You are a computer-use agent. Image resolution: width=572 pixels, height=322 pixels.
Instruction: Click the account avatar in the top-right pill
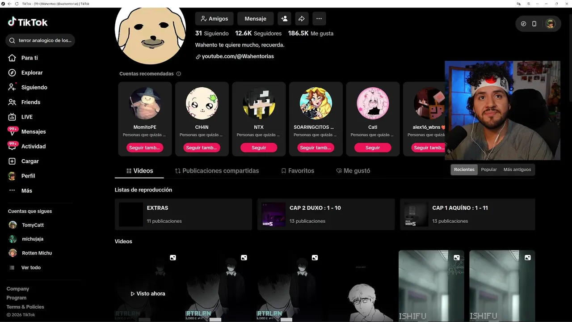[x=551, y=24]
